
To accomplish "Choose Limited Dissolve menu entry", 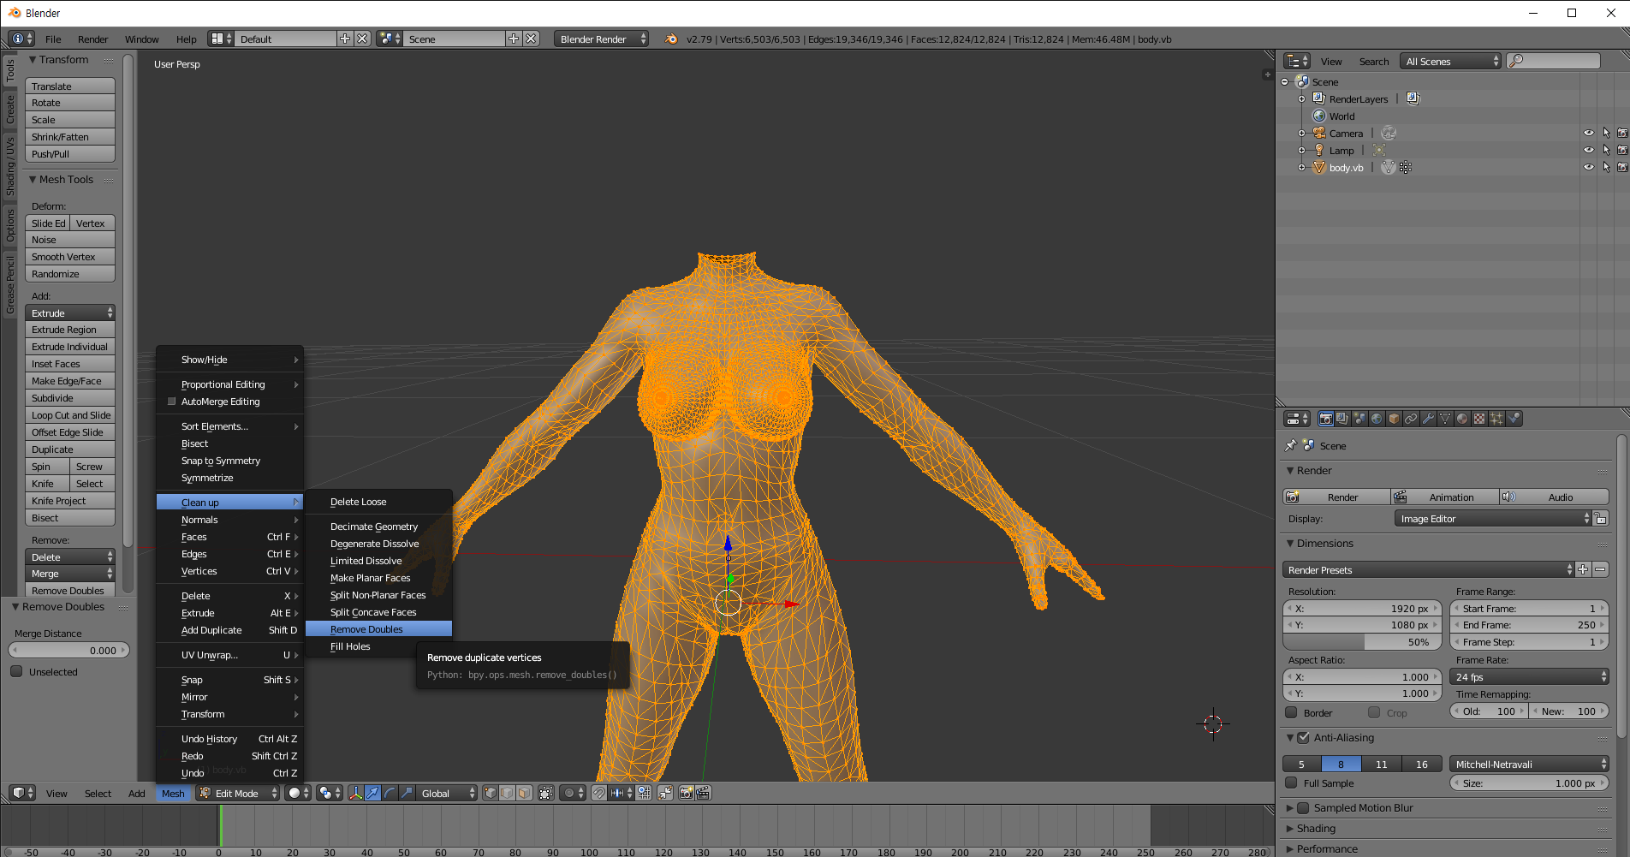I will coord(378,561).
